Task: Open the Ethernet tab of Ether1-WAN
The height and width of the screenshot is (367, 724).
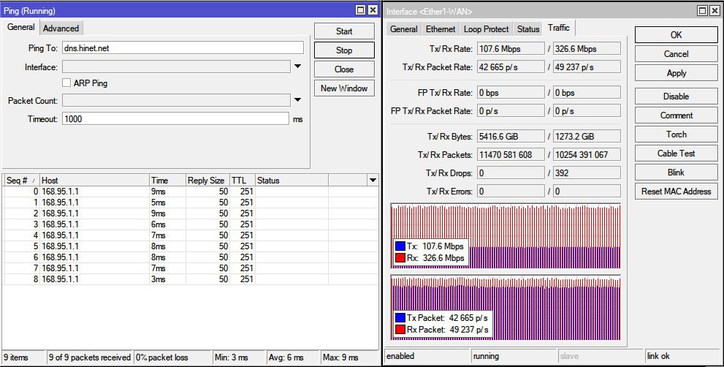Action: pos(441,29)
